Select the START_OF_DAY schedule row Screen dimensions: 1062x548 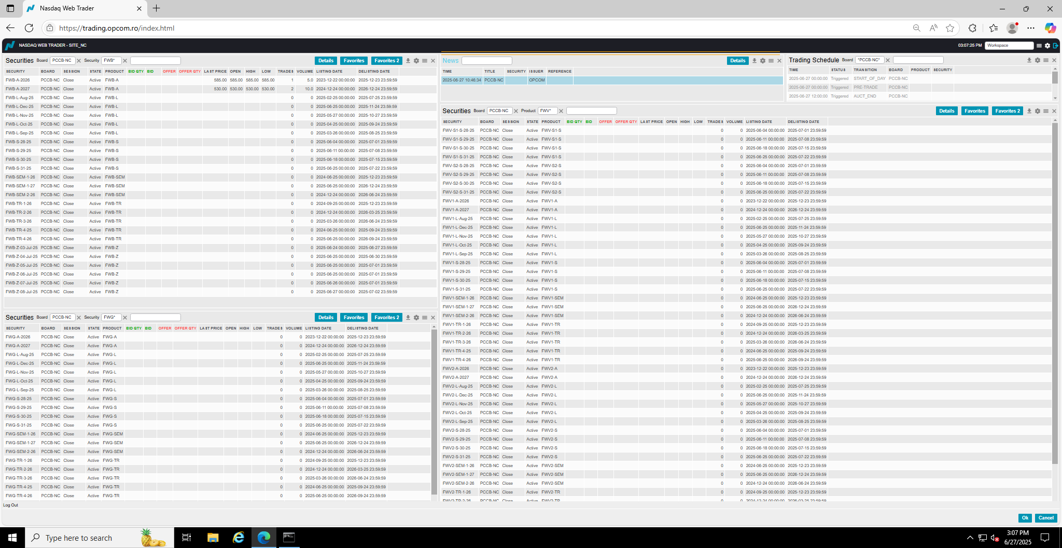click(920, 79)
